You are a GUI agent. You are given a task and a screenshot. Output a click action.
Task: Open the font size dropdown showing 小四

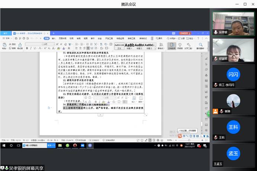tap(48, 44)
